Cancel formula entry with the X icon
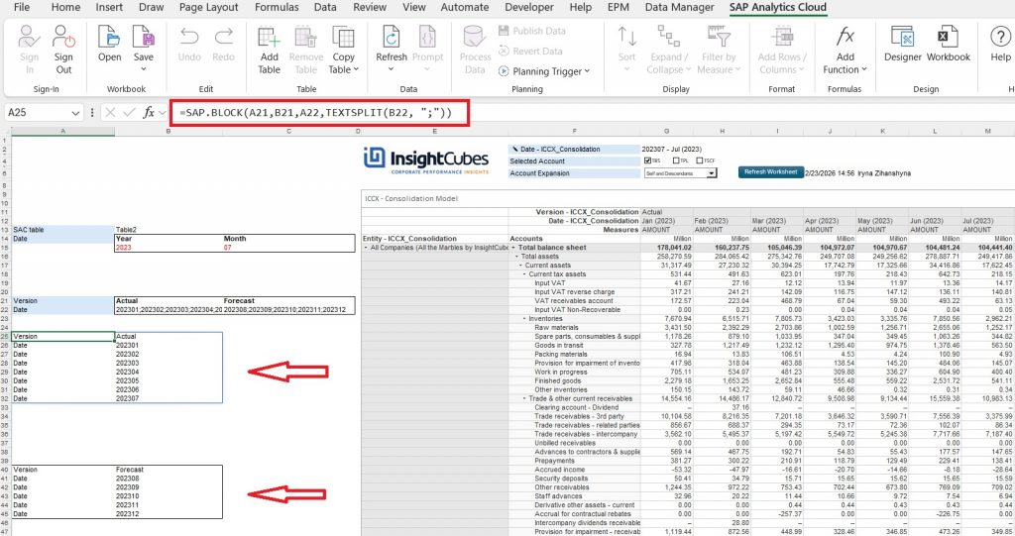This screenshot has height=536, width=1015. [110, 113]
